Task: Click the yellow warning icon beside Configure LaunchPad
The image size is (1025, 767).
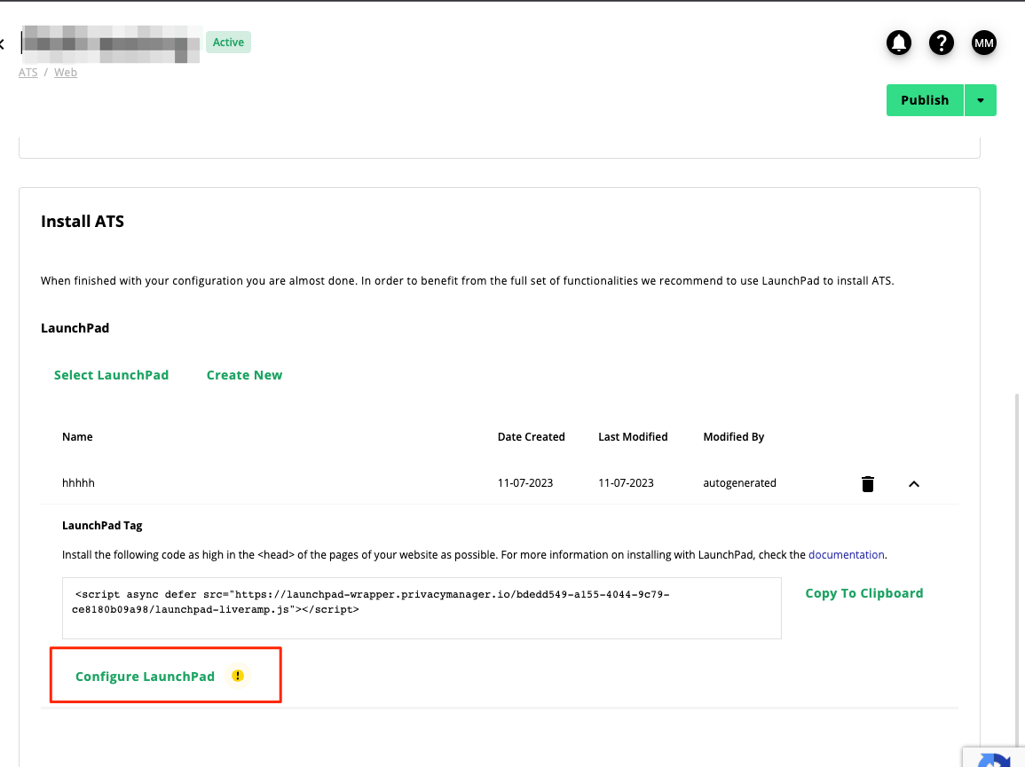Action: [x=238, y=676]
